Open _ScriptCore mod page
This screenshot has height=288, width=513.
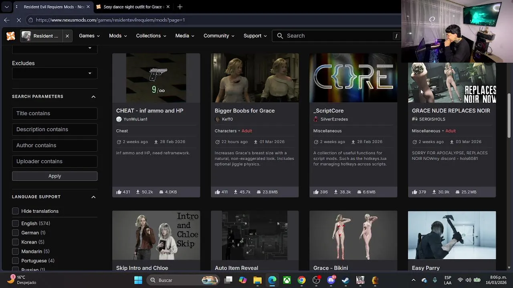click(328, 111)
